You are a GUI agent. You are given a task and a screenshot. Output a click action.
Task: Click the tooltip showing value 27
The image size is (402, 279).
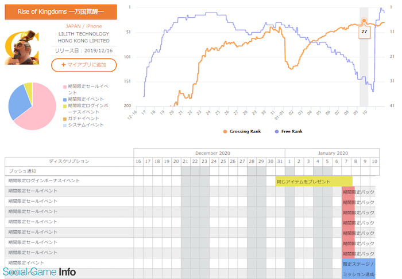coord(364,32)
